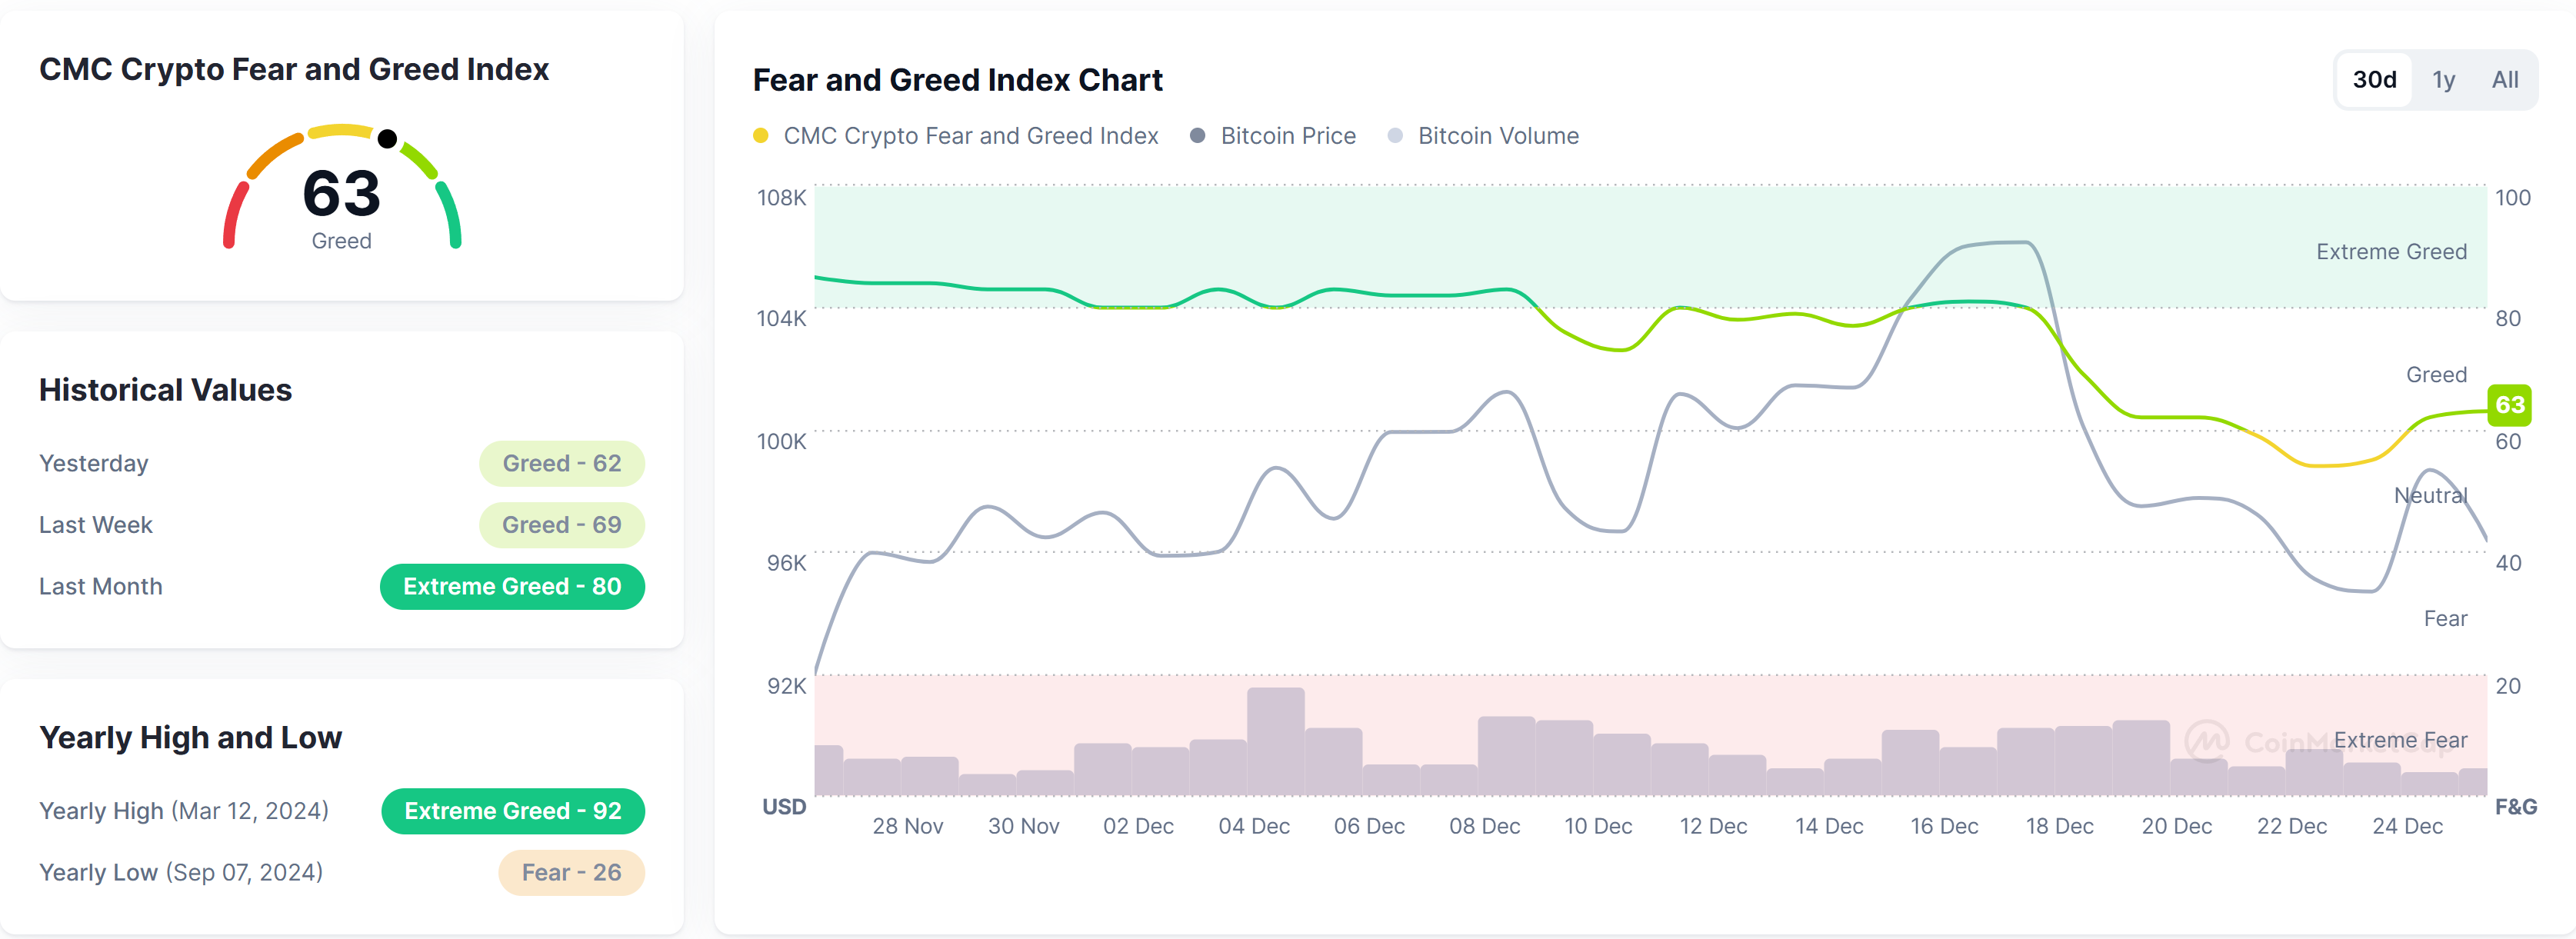Screen dimensions: 2576x939
Task: Click the dark gray Bitcoin Price legend dot
Action: pos(1197,136)
